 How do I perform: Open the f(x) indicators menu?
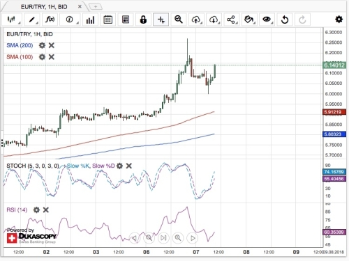50,19
